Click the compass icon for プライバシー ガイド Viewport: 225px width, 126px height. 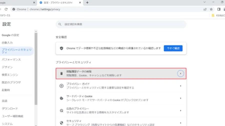click(x=61, y=86)
